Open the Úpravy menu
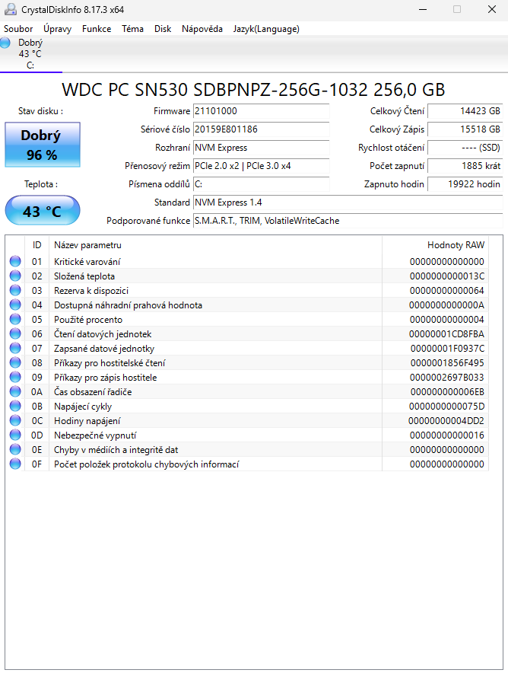Screen dimensions: 508x673 (58, 29)
